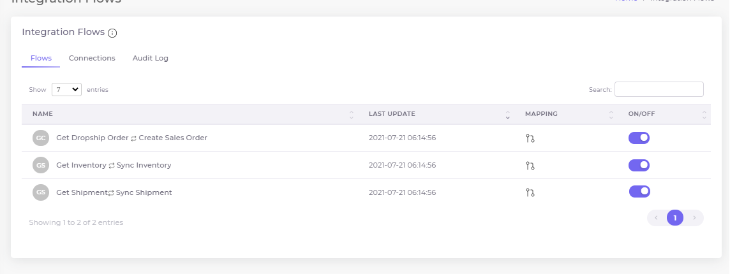The width and height of the screenshot is (730, 274).
Task: Open the Audit Log tab
Action: 150,58
